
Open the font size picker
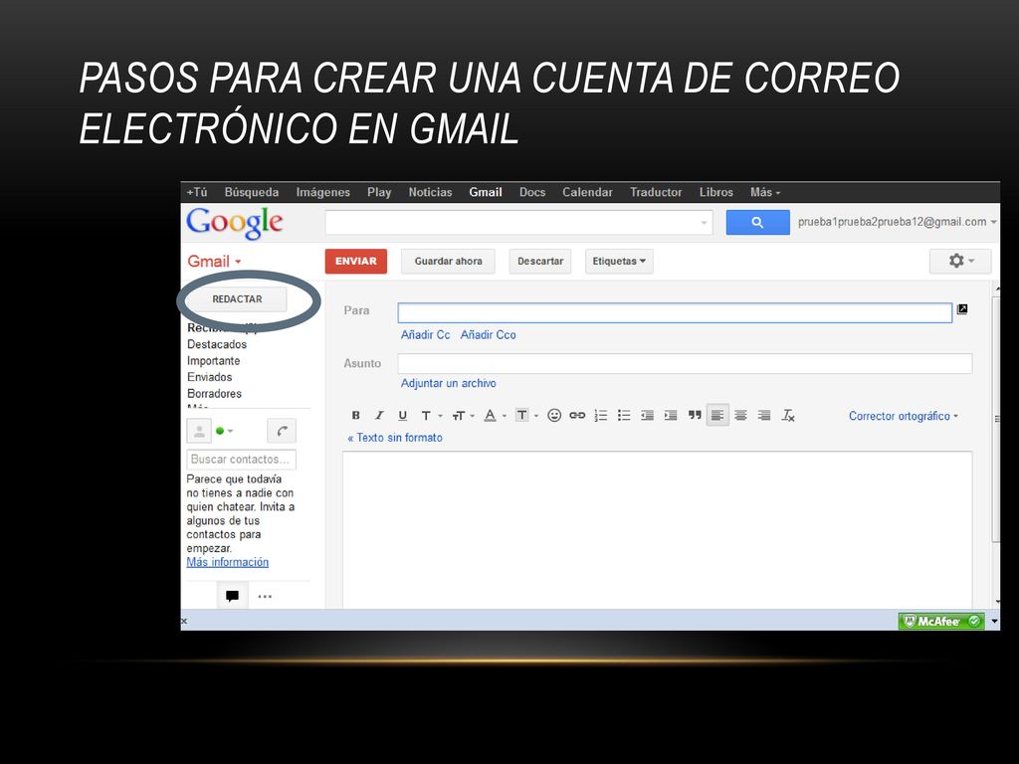[x=463, y=415]
